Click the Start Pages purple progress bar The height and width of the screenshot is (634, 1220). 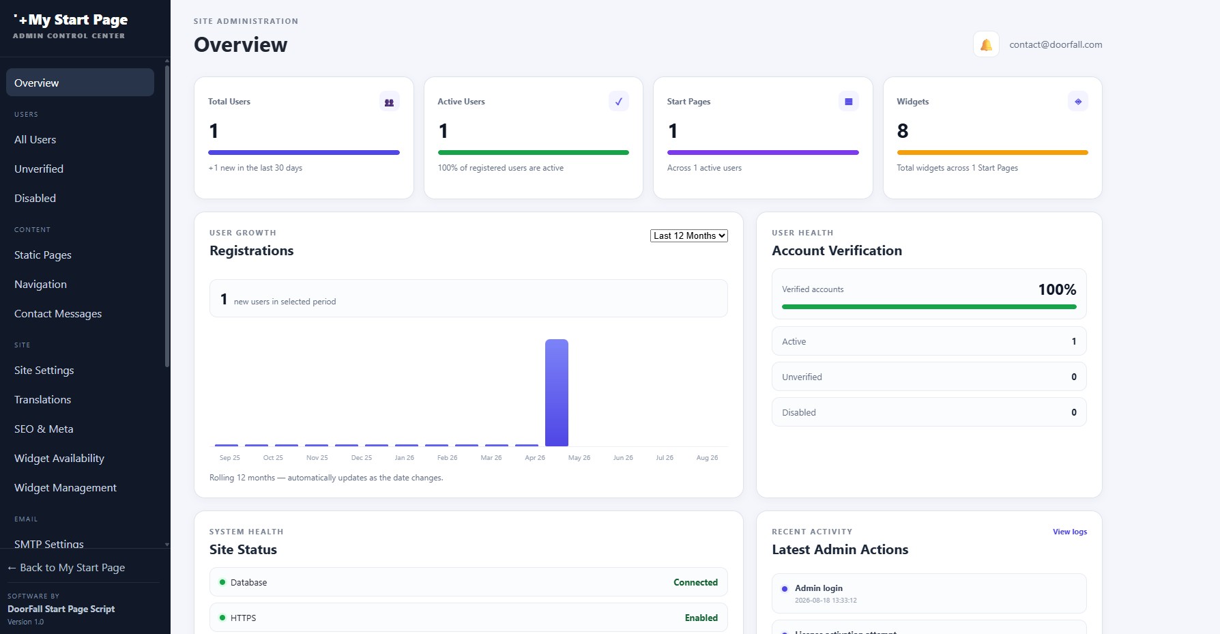(x=763, y=152)
